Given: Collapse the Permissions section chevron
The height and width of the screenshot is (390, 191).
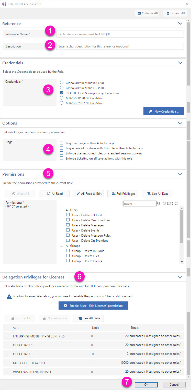Looking at the screenshot, I should (x=180, y=174).
